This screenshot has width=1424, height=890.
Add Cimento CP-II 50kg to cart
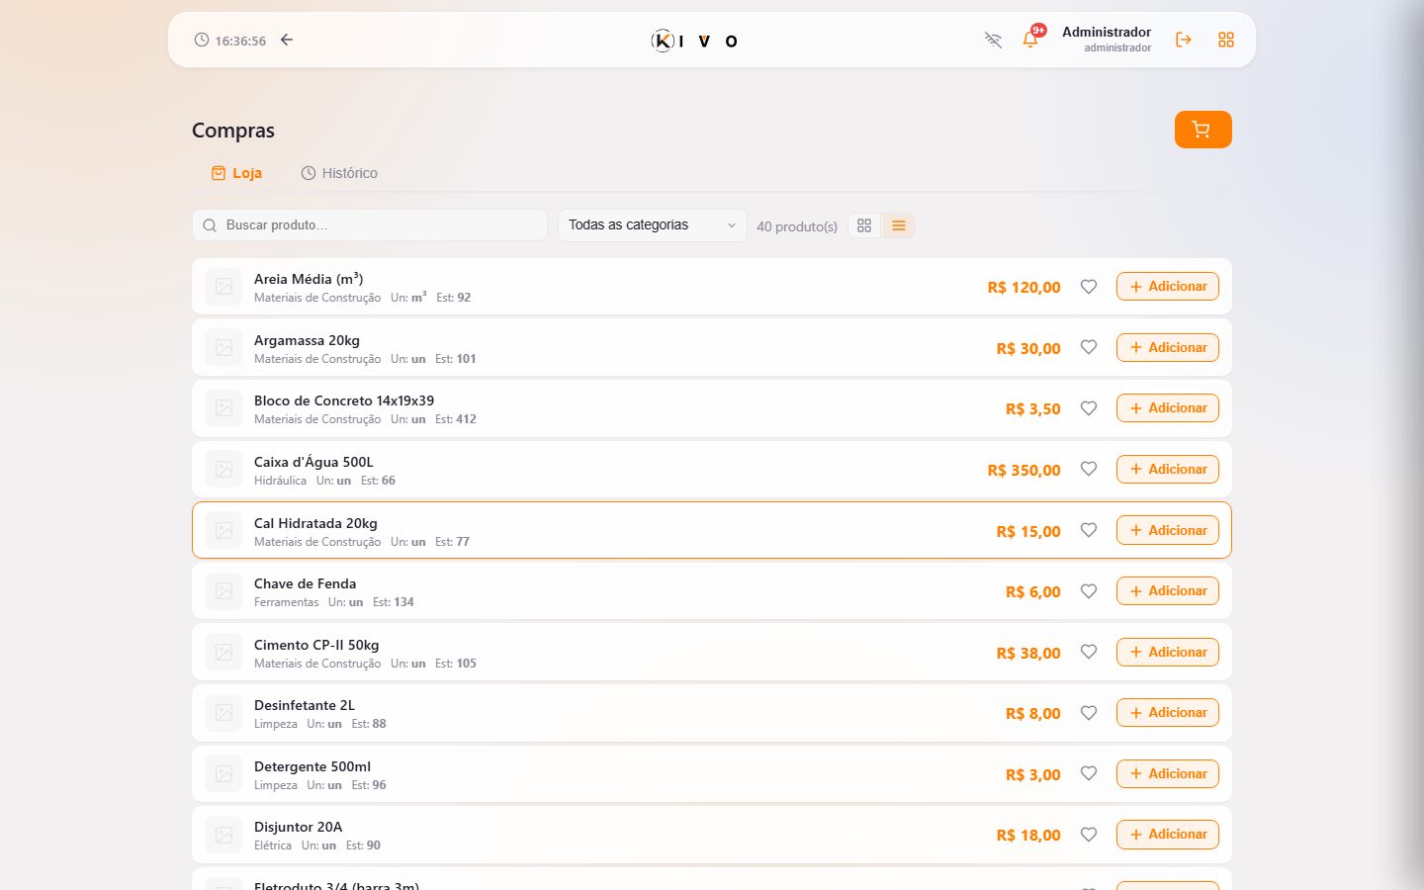point(1168,652)
